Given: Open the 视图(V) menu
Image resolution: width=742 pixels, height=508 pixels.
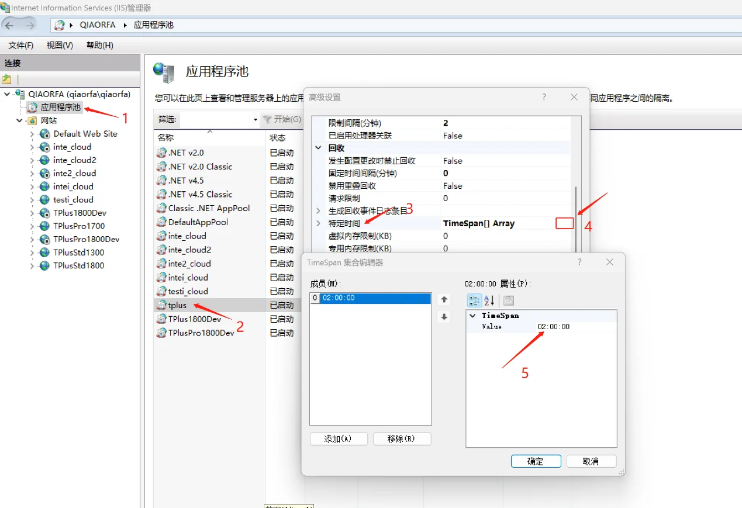Looking at the screenshot, I should click(x=58, y=45).
